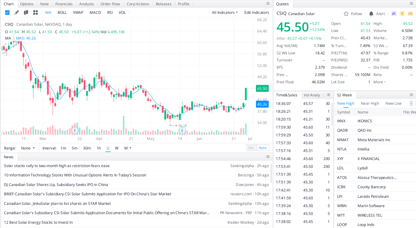Select the New Low tab
This screenshot has height=228, width=416.
394,103
